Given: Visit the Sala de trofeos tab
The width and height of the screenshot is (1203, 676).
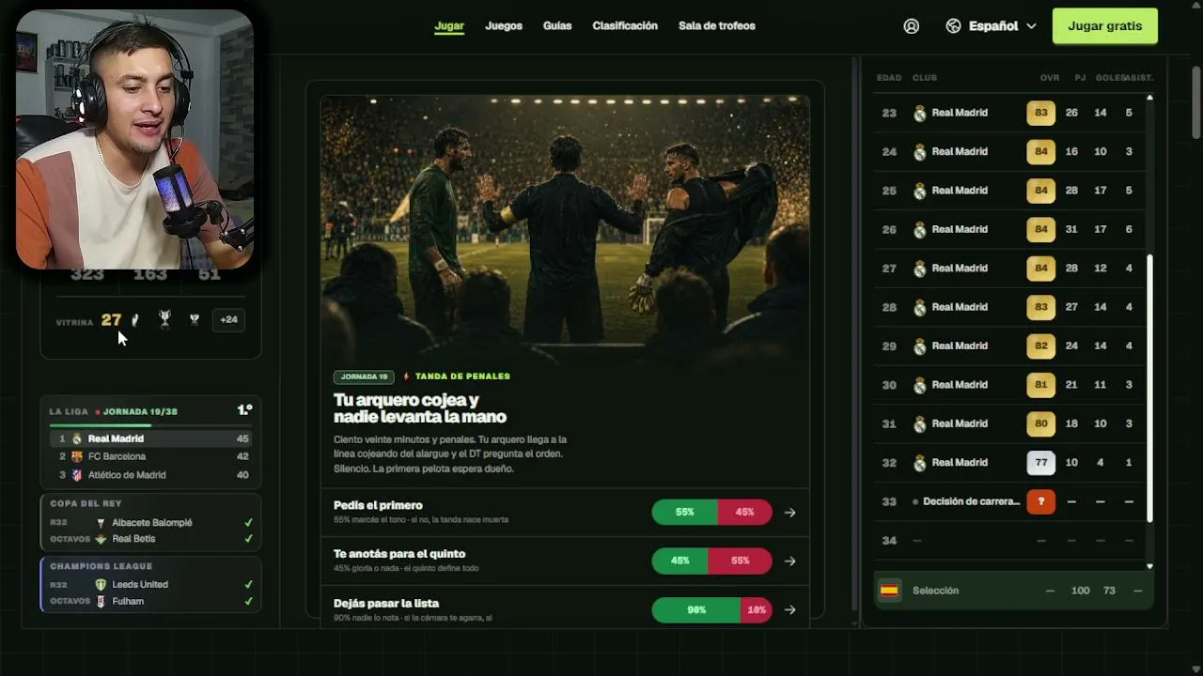Looking at the screenshot, I should [717, 25].
